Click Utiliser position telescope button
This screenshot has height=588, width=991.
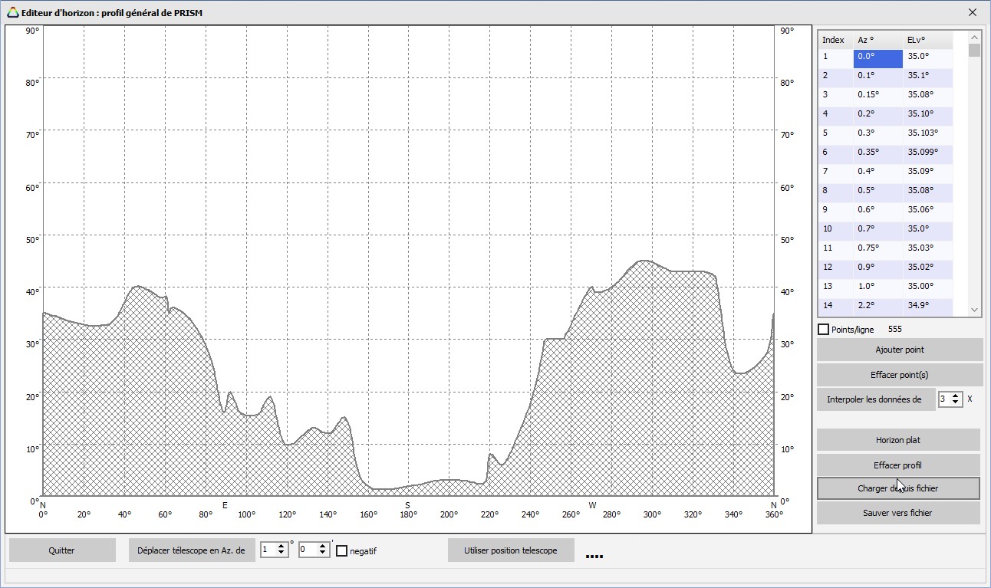[511, 550]
